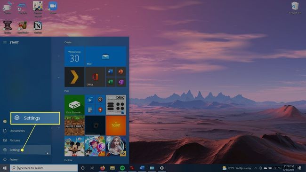Open the Groove Music small tile
The height and width of the screenshot is (172, 306).
(x=100, y=100)
